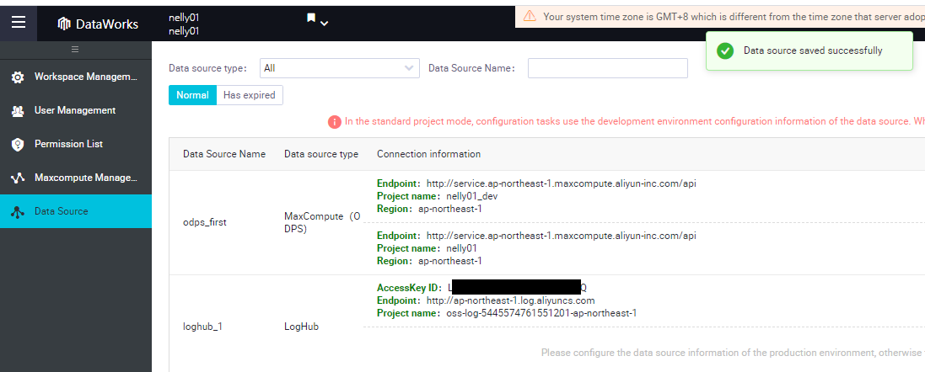Click the MaxCompute (ODPS) type cell
This screenshot has height=372, width=925.
322,222
